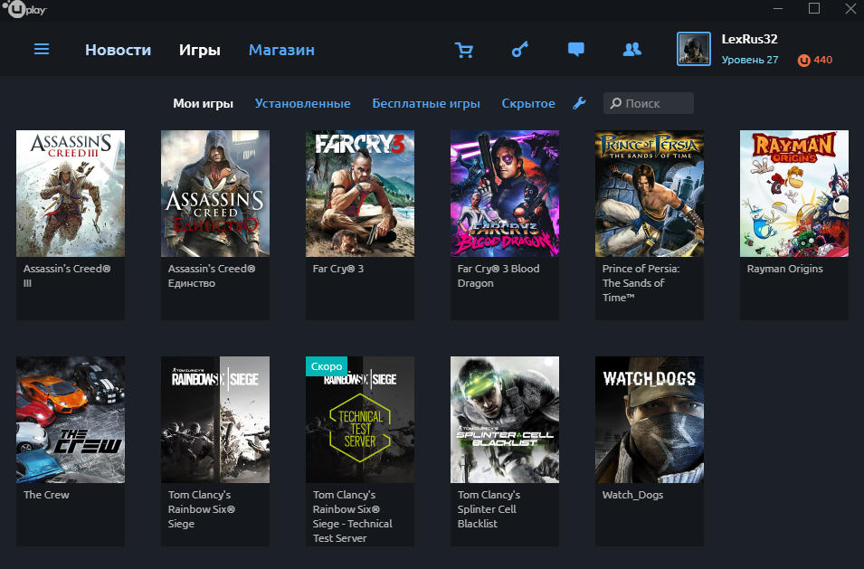Minimize the Uplay window

pos(778,9)
